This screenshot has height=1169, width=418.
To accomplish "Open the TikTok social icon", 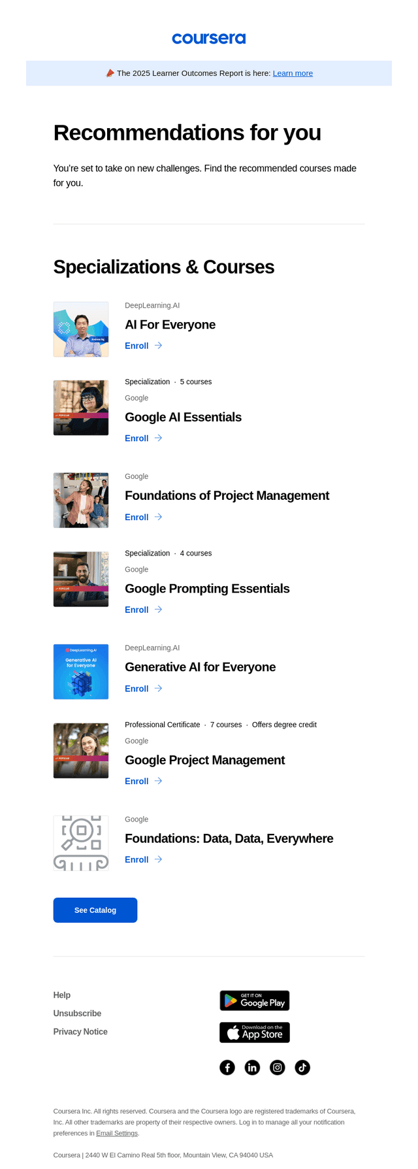I will pos(302,1067).
